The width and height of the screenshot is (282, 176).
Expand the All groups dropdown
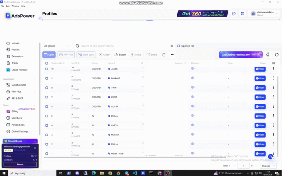click(56, 46)
